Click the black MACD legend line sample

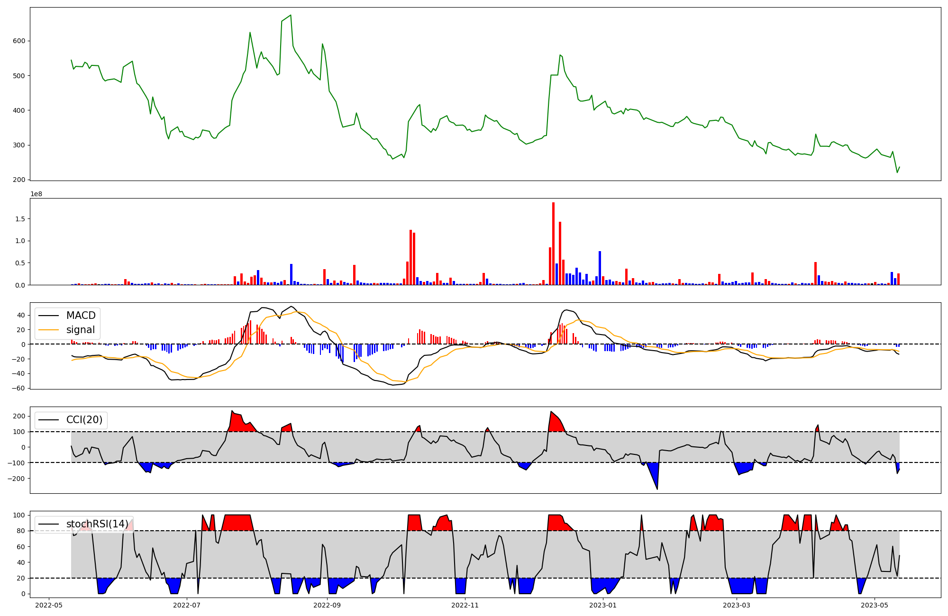pos(48,316)
